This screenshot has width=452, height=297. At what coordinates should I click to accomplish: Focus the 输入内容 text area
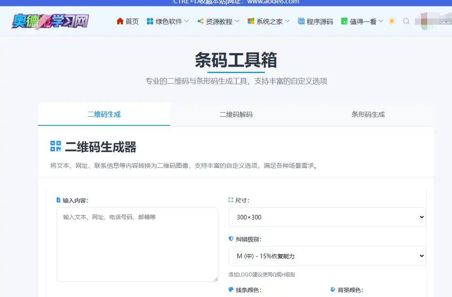pyautogui.click(x=137, y=244)
